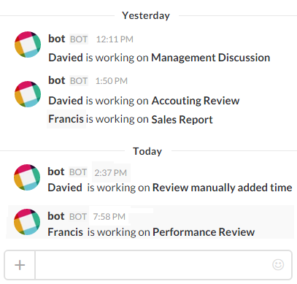Click the 7:58 PM timestamp
The width and height of the screenshot is (297, 284).
pos(109,217)
